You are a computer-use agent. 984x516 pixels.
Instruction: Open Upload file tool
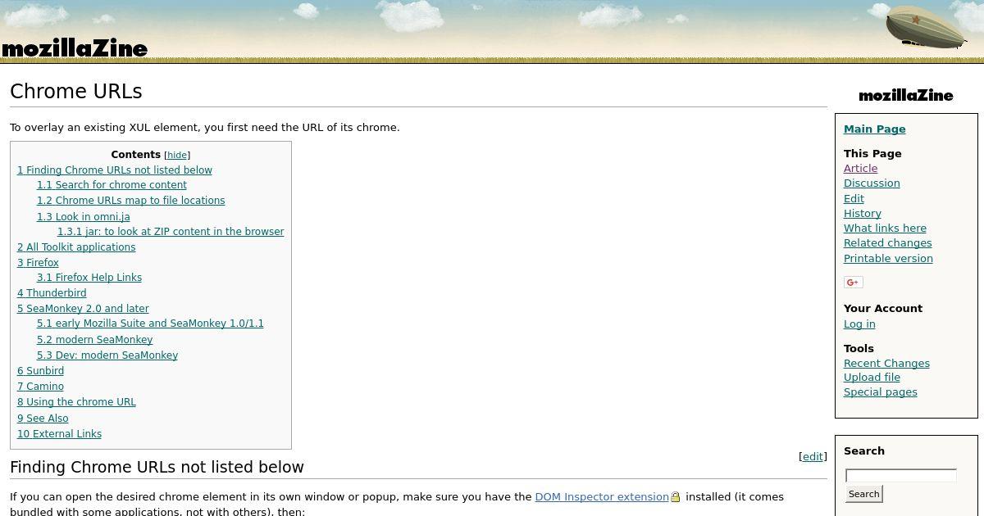[872, 378]
